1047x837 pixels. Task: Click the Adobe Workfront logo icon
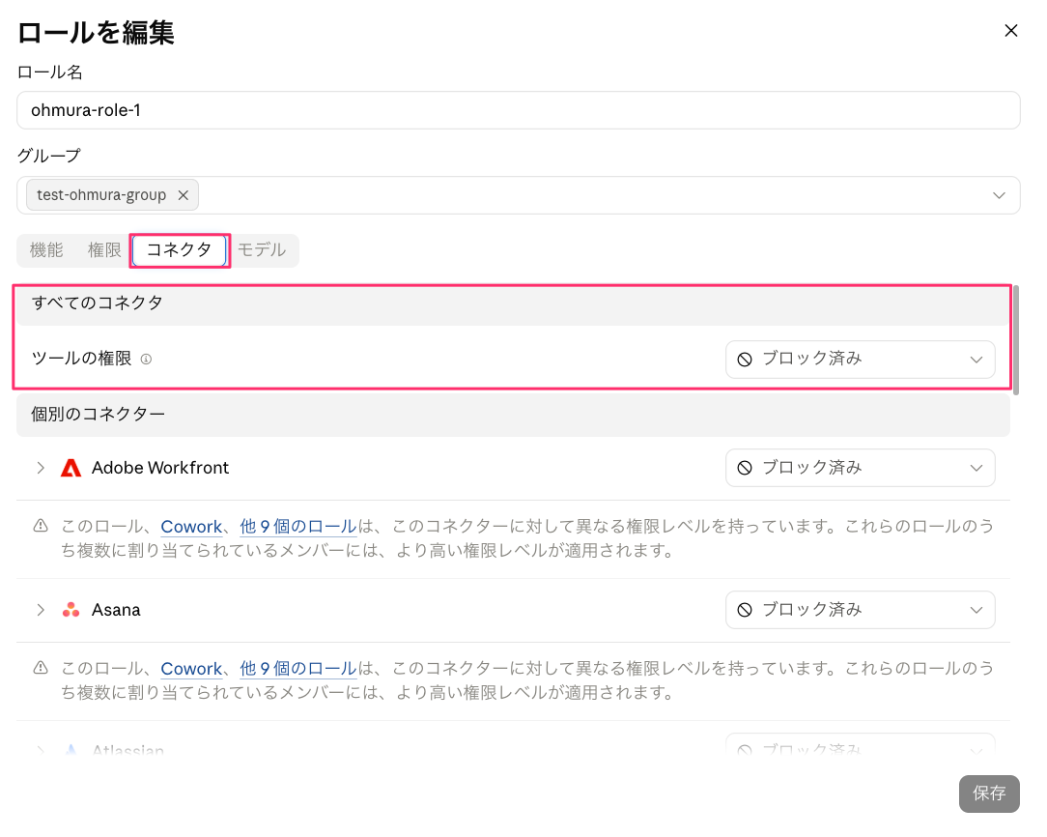pos(71,468)
